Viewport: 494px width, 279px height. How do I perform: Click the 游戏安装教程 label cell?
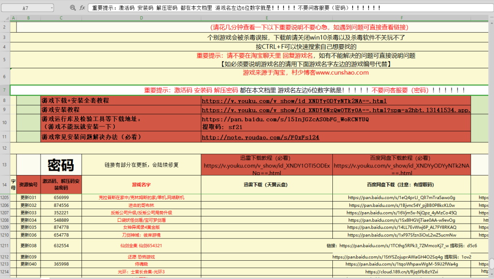[x=121, y=110]
